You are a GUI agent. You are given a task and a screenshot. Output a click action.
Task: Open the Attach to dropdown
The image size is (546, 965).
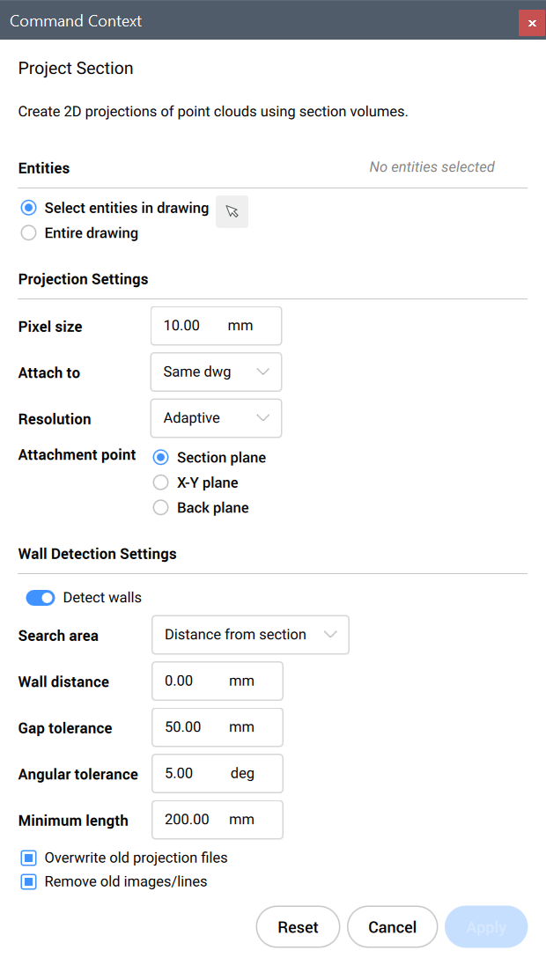pyautogui.click(x=216, y=372)
